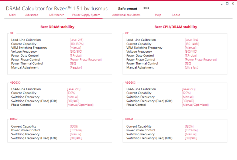237x160 pixels.
Task: Select the Power Supply System tab
Action: (86, 15)
